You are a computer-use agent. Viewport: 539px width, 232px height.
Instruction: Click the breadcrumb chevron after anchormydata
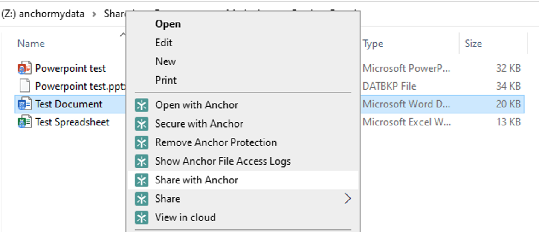(x=94, y=14)
